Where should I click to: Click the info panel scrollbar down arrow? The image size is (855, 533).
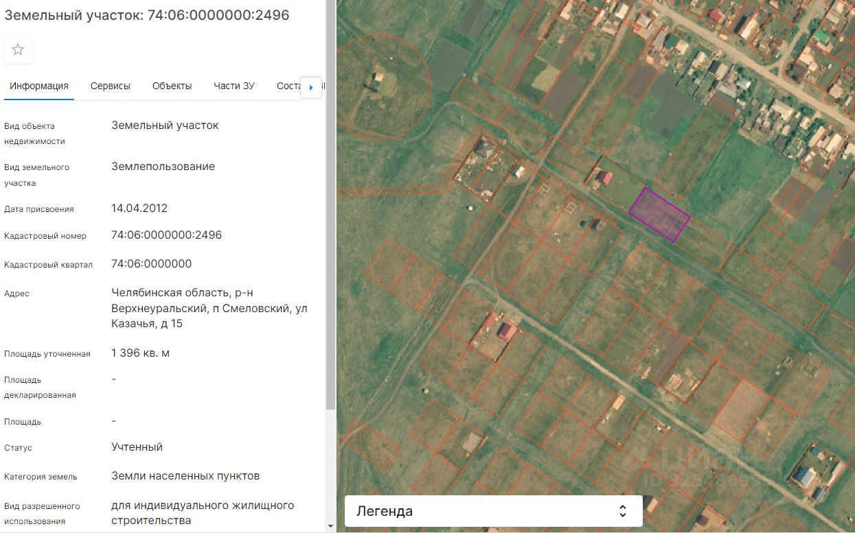coord(331,527)
